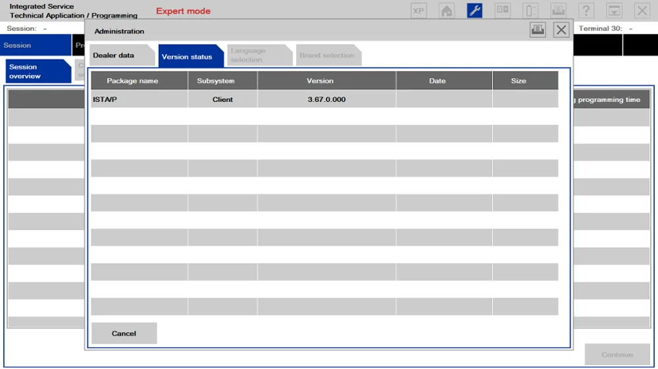
Task: Click the XP expert mode icon
Action: tap(418, 11)
